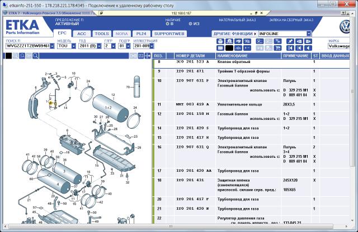Click the left-pointing tag icon beside the pin
Viewport: 358px width, 232px height.
[299, 41]
